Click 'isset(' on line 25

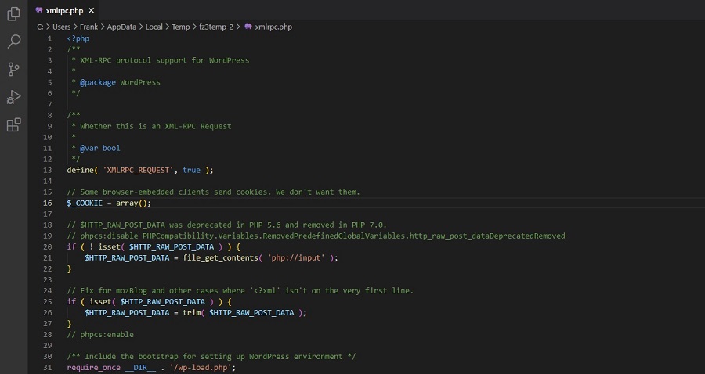100,302
